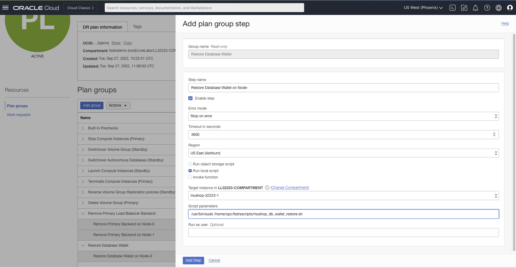This screenshot has height=268, width=516.
Task: Open the language globe menu
Action: (499, 8)
